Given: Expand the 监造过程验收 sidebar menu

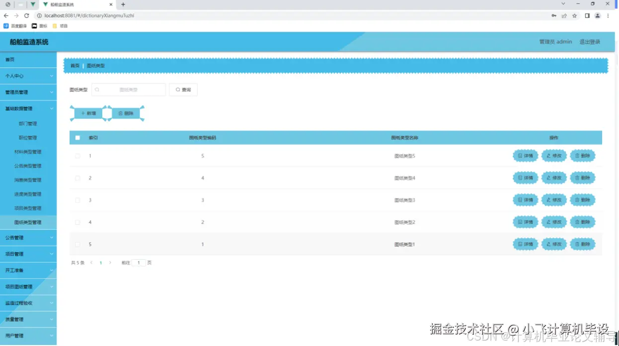Looking at the screenshot, I should pyautogui.click(x=28, y=303).
